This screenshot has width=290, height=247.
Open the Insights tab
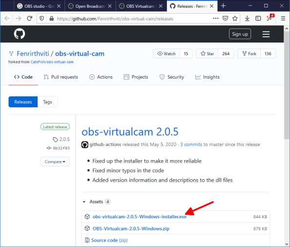[207, 77]
